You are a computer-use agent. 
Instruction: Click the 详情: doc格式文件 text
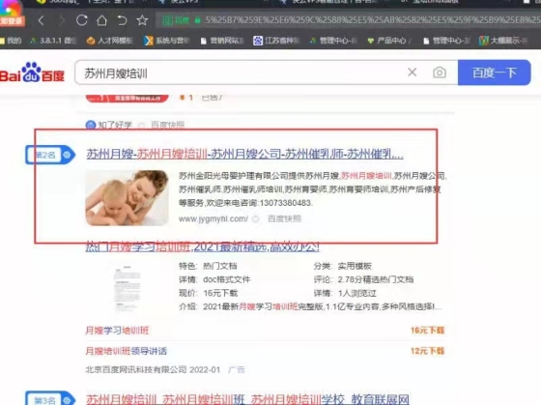(x=214, y=279)
